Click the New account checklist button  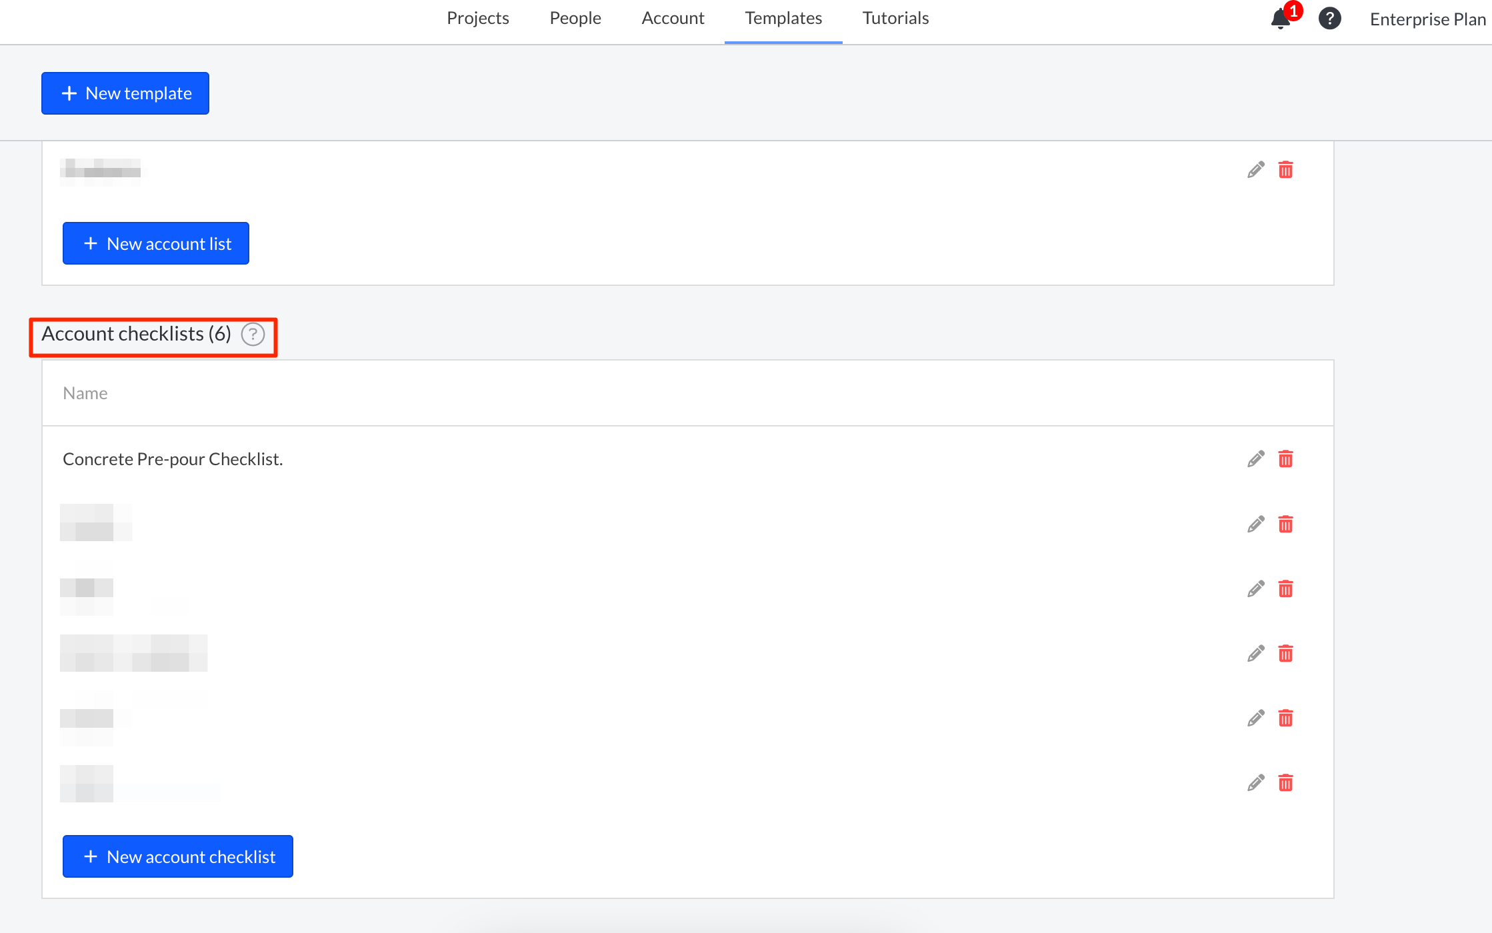pyautogui.click(x=177, y=856)
